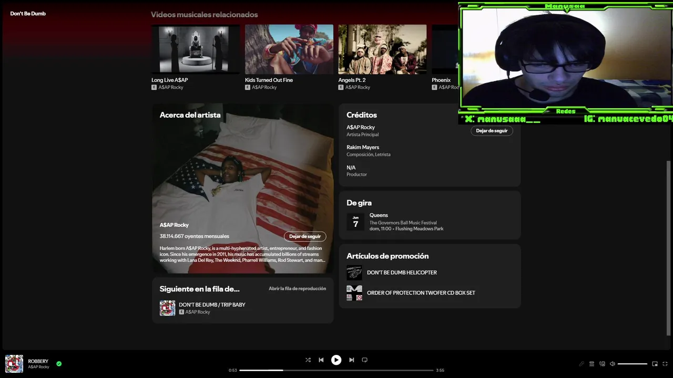Open the Acerca del artista photo card
673x378 pixels.
(x=243, y=188)
